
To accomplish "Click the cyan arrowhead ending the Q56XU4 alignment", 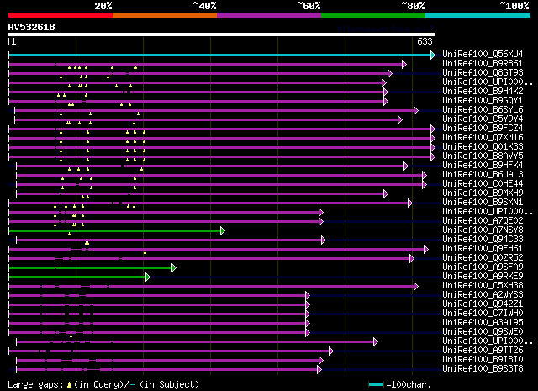I will pos(433,55).
